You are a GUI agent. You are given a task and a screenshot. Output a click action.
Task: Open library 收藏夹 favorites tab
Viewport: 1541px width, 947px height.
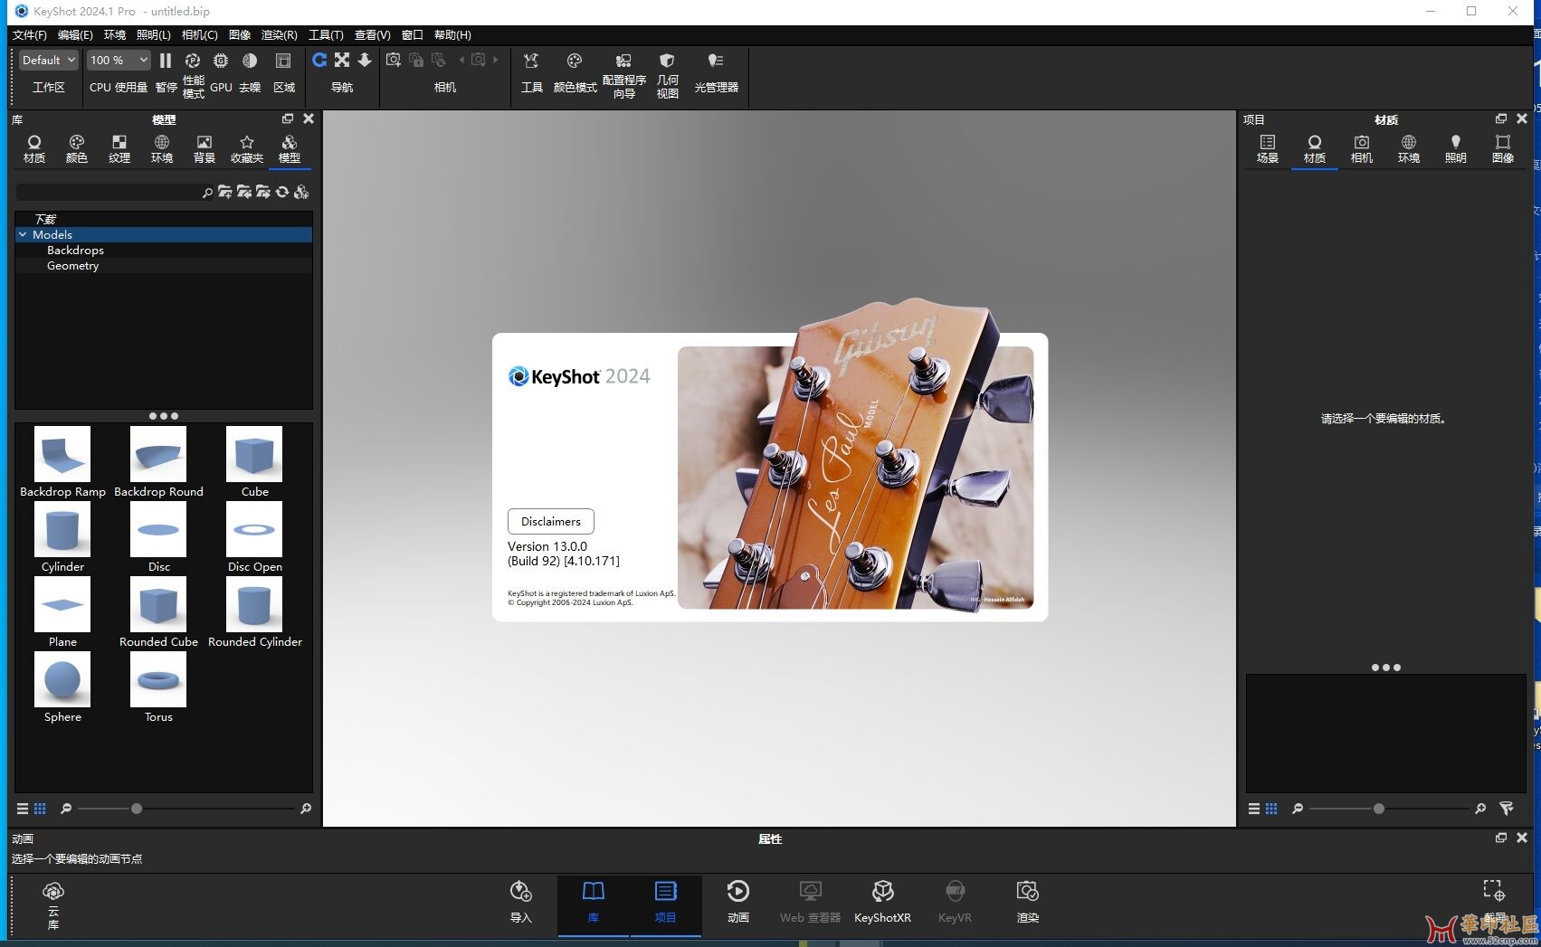tap(247, 149)
